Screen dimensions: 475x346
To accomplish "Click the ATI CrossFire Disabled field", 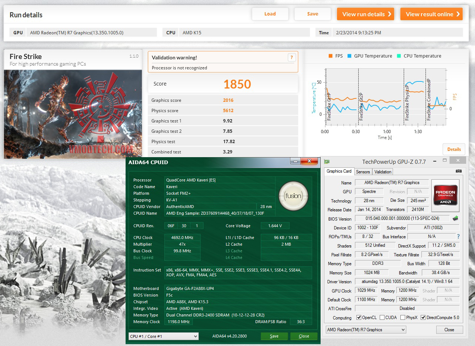I will (407, 308).
